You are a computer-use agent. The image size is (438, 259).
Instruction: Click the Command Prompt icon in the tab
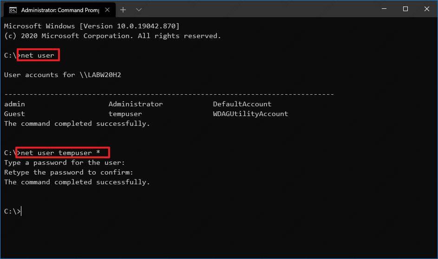[x=13, y=9]
